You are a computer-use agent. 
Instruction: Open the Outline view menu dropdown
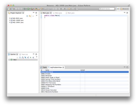click(x=36, y=57)
